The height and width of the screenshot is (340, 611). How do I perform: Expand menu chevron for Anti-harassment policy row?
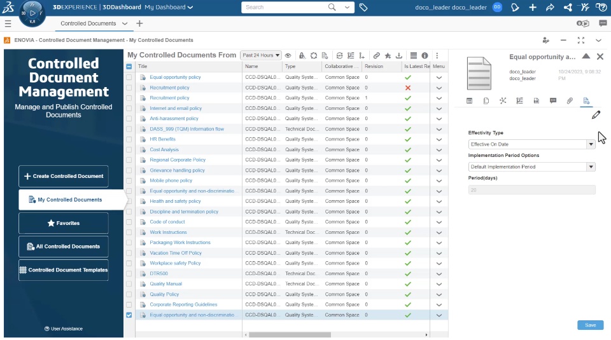click(439, 119)
